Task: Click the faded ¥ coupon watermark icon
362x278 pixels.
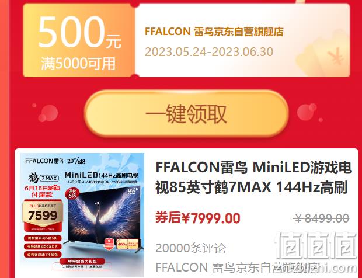Action: tap(336, 55)
